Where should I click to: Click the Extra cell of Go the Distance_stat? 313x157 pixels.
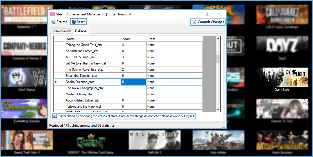click(x=174, y=82)
